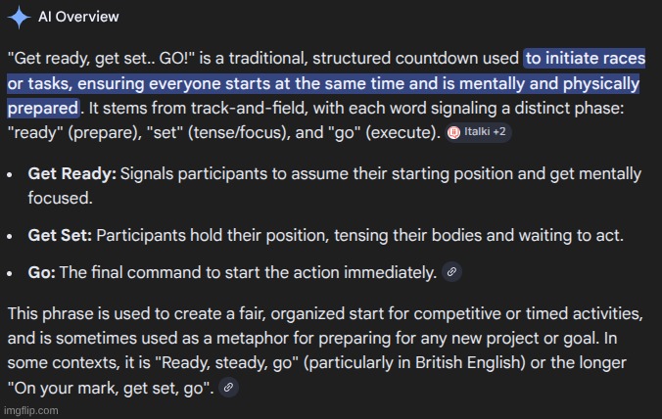Open the link icon after "get set, go"
The width and height of the screenshot is (662, 419).
[227, 388]
